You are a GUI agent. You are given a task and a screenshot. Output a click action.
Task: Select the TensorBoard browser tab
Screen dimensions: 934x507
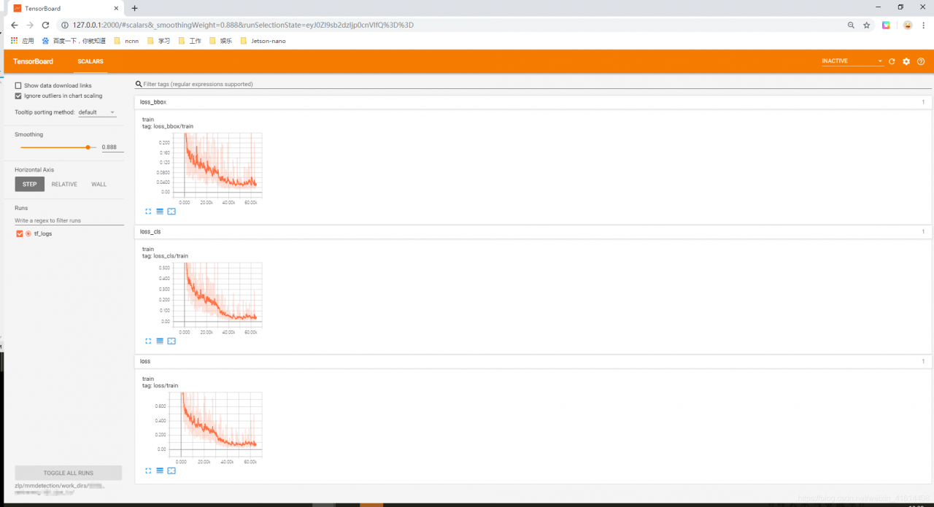point(64,8)
